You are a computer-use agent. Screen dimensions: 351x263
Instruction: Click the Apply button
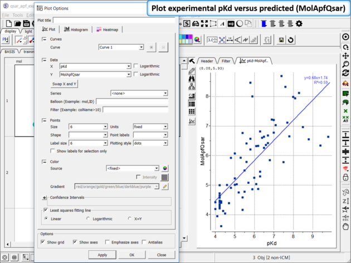102,255
